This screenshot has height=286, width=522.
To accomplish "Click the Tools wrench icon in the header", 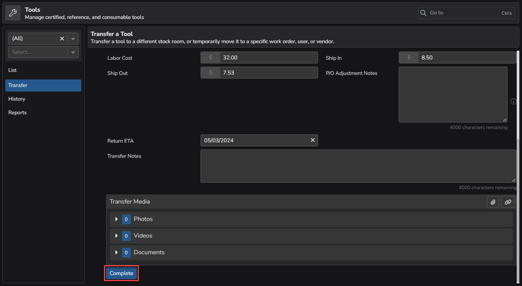I will 13,13.
